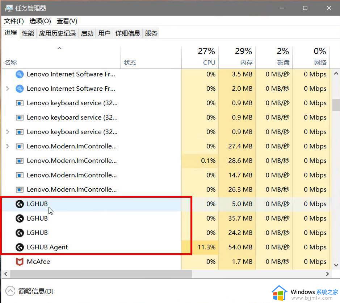This screenshot has width=340, height=303.
Task: Click icon of LGHUB using 5.0 MB
Action: (x=20, y=204)
